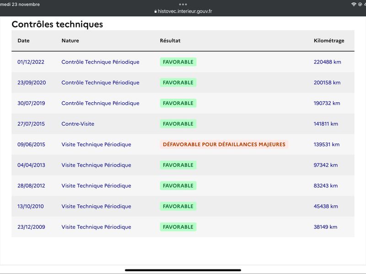Click Contrôle Technique Périodique for 30/07/2019
Screen dimensions: 366x274
pyautogui.click(x=100, y=103)
